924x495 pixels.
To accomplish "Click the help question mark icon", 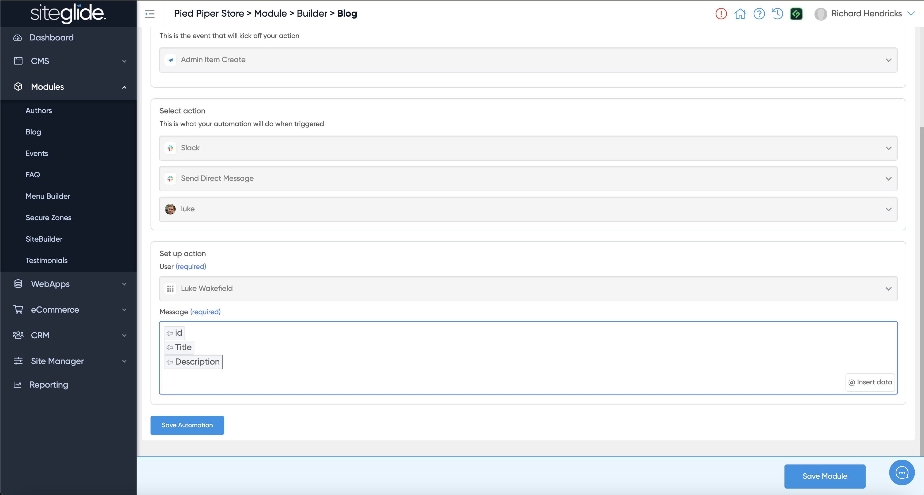I will (x=759, y=14).
